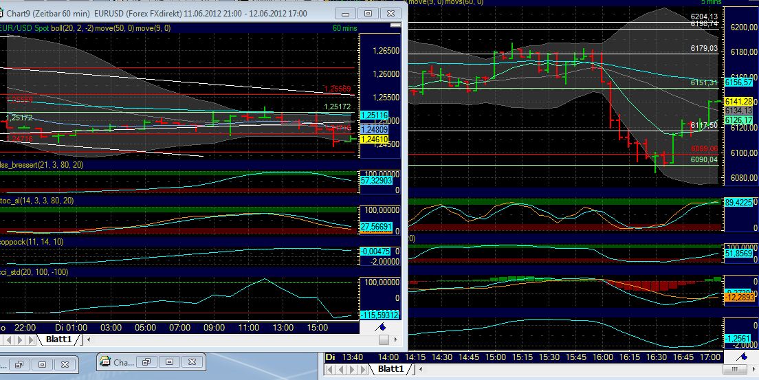The height and width of the screenshot is (380, 759).
Task: Jump to first sheet in 5 mins chart
Action: (329, 370)
